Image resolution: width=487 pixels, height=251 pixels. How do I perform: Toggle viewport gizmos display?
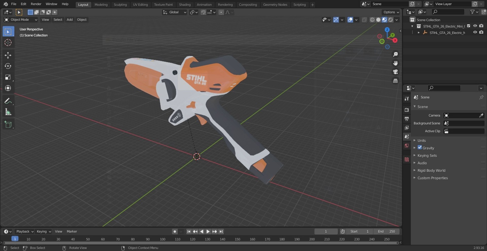tap(336, 20)
